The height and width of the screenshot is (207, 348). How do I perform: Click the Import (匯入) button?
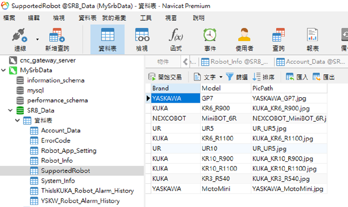tap(297, 77)
